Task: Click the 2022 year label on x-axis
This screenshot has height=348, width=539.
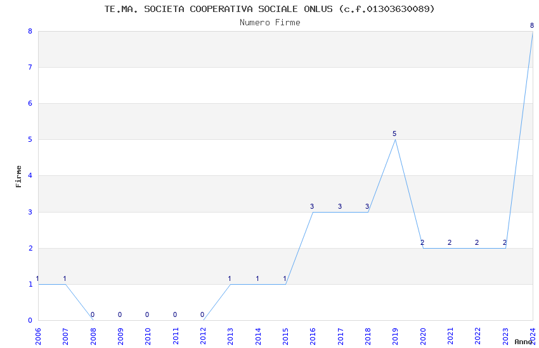Action: (478, 336)
